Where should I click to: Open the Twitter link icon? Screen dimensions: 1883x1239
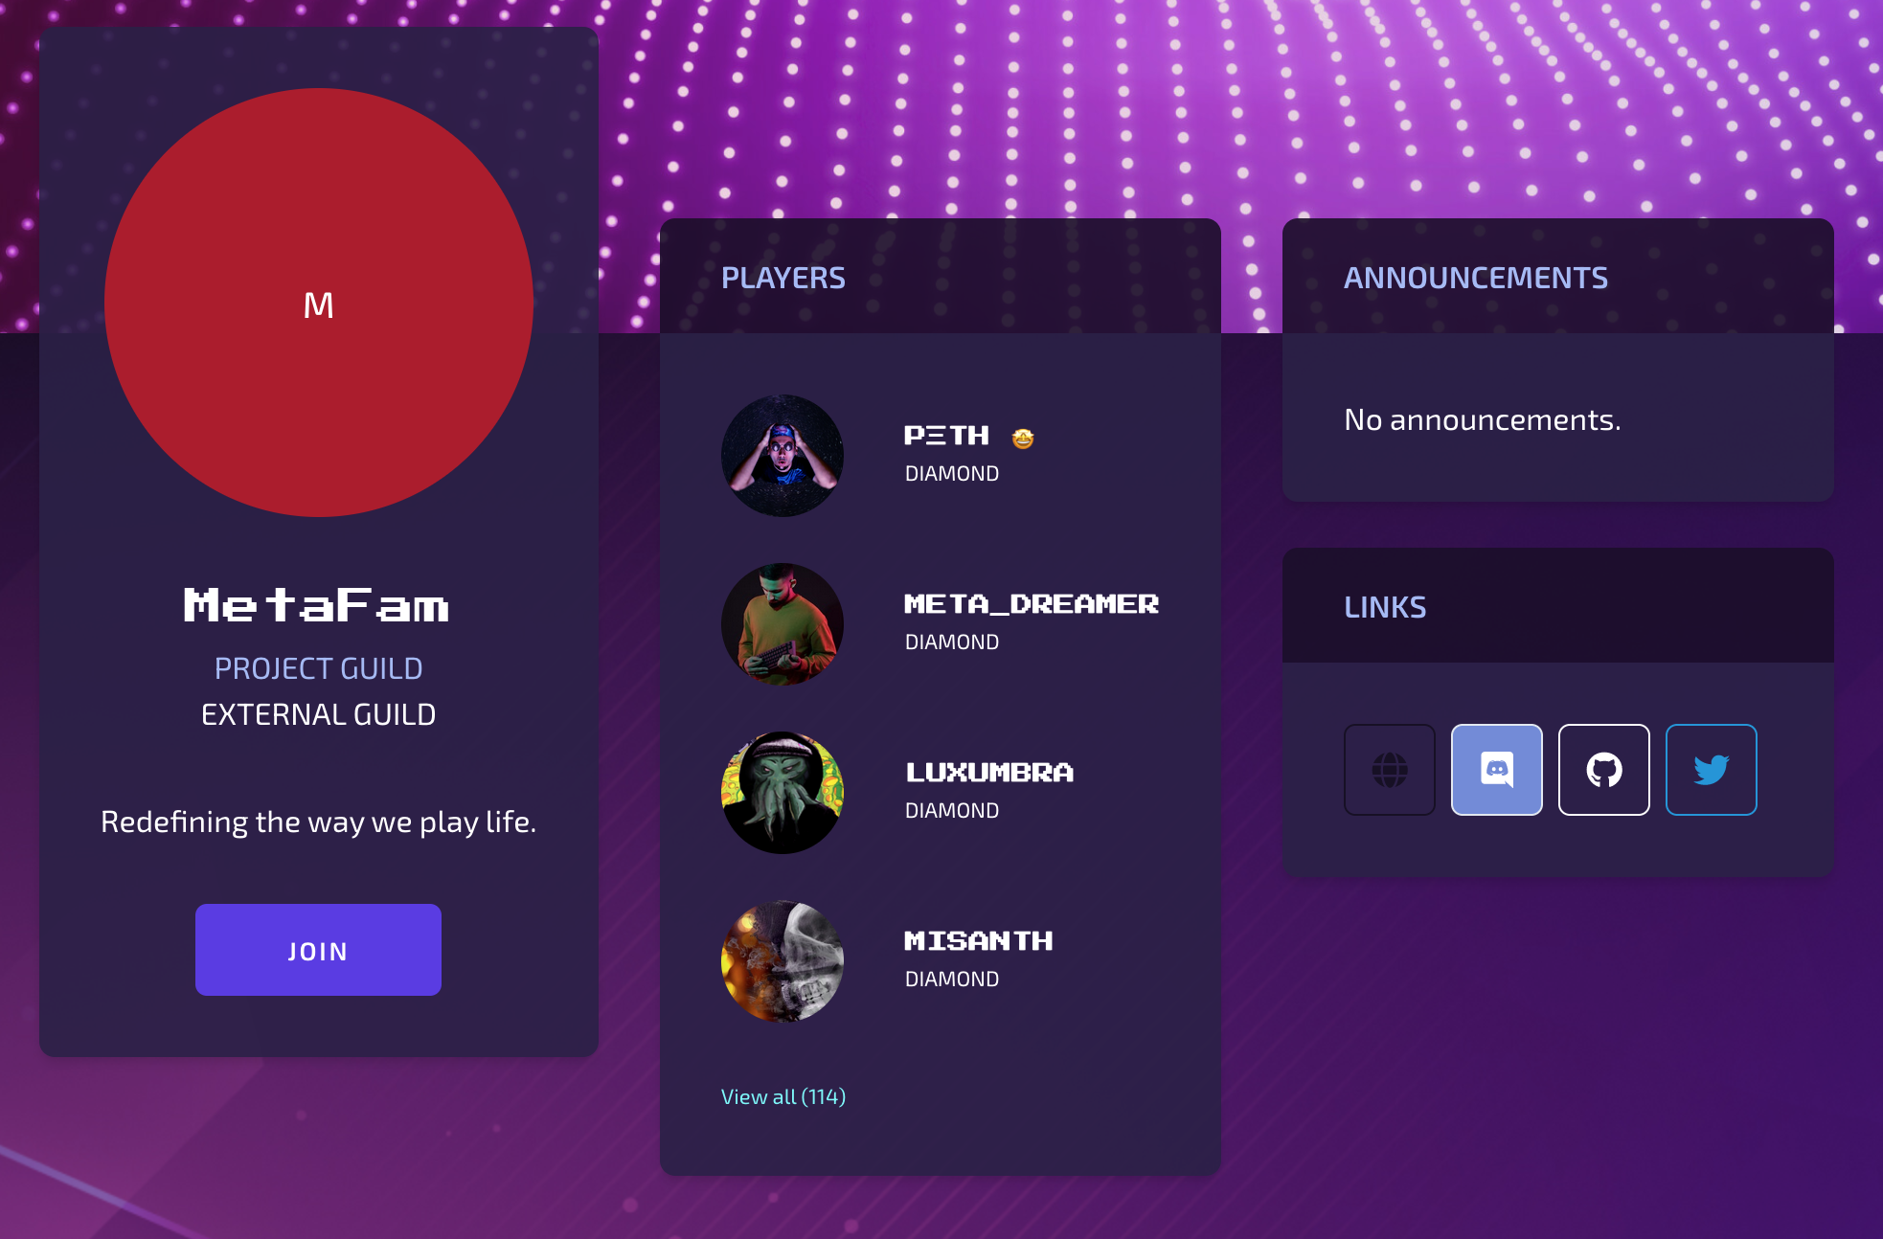coord(1711,770)
